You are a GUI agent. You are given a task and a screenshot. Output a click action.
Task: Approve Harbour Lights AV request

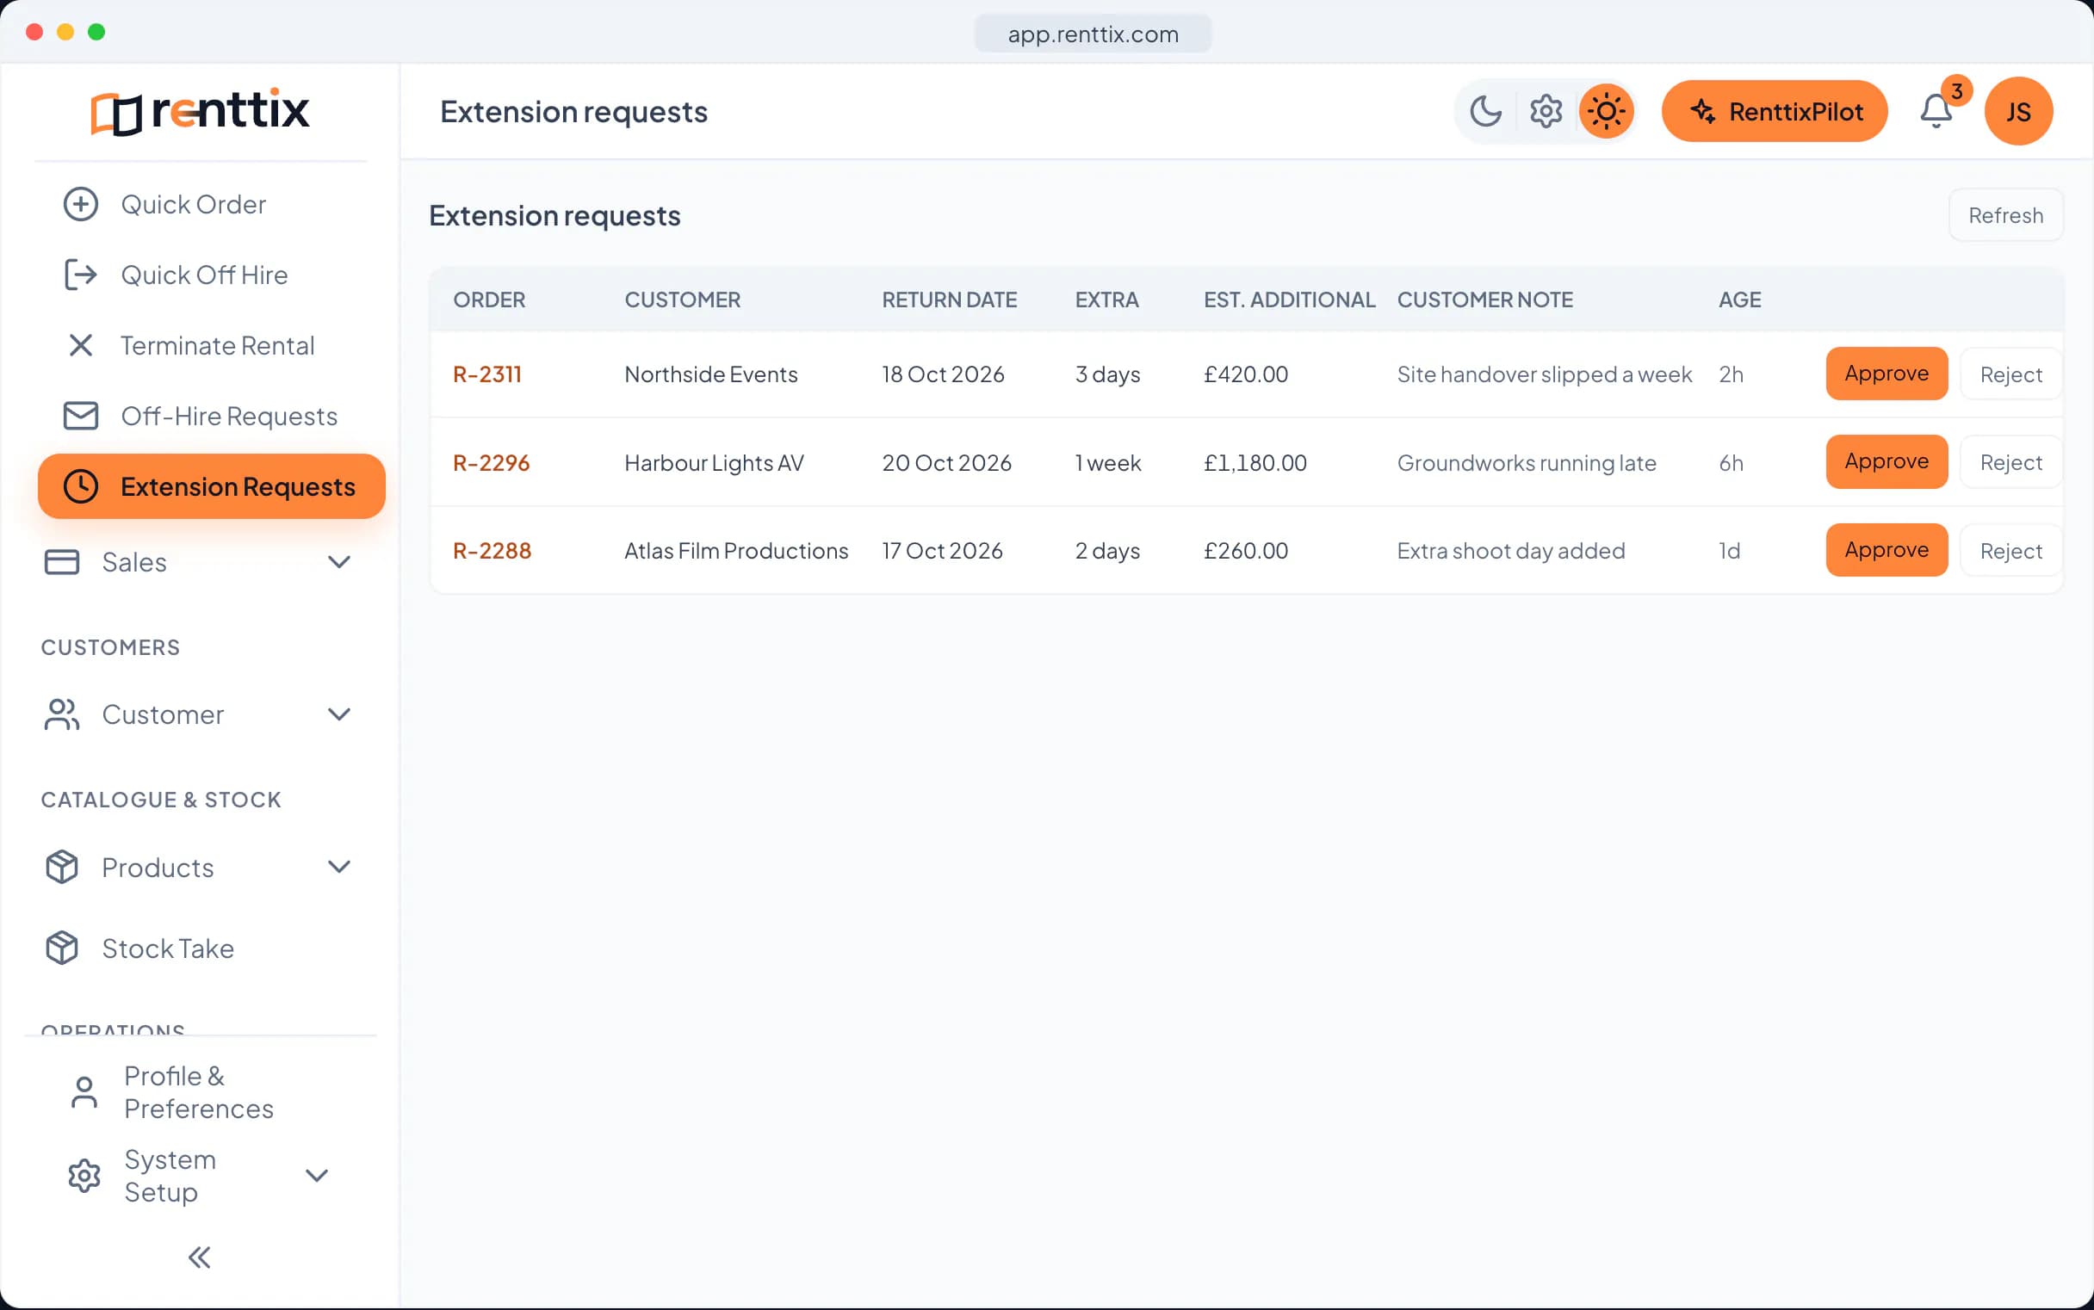pos(1886,462)
